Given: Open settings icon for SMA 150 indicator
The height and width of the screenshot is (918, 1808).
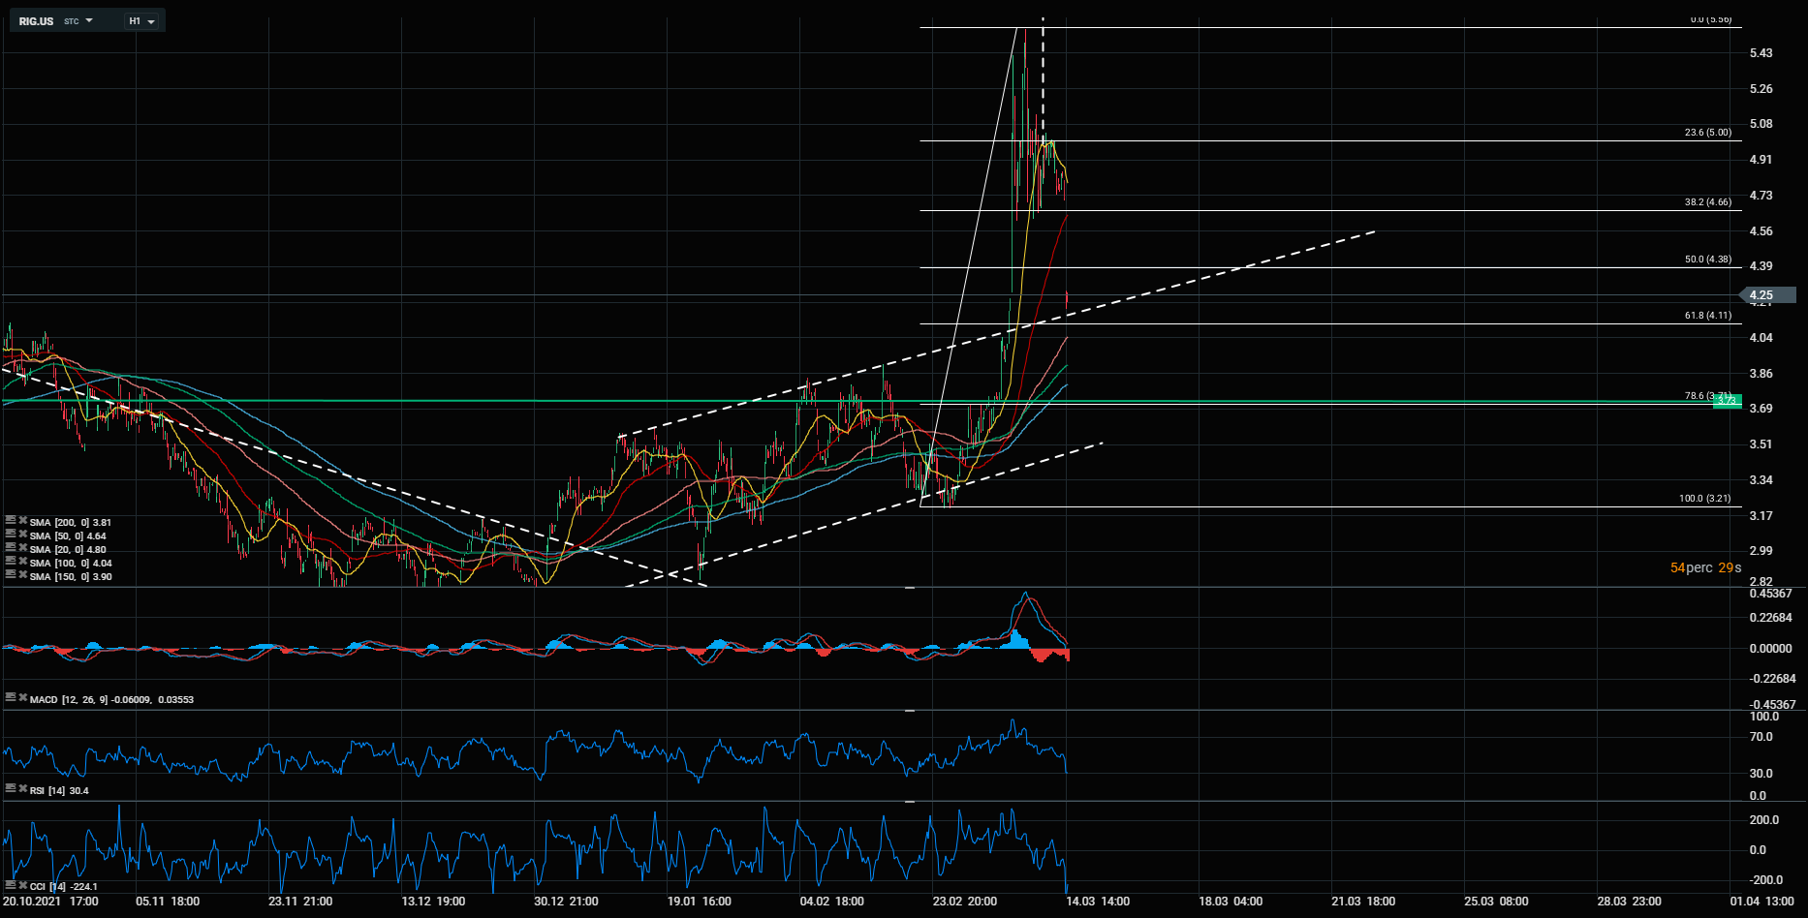Looking at the screenshot, I should [10, 575].
